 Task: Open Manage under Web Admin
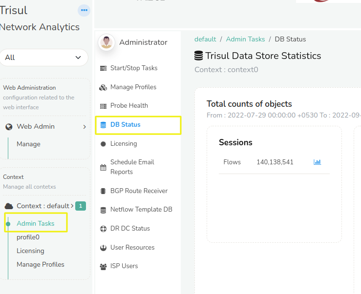coord(28,144)
